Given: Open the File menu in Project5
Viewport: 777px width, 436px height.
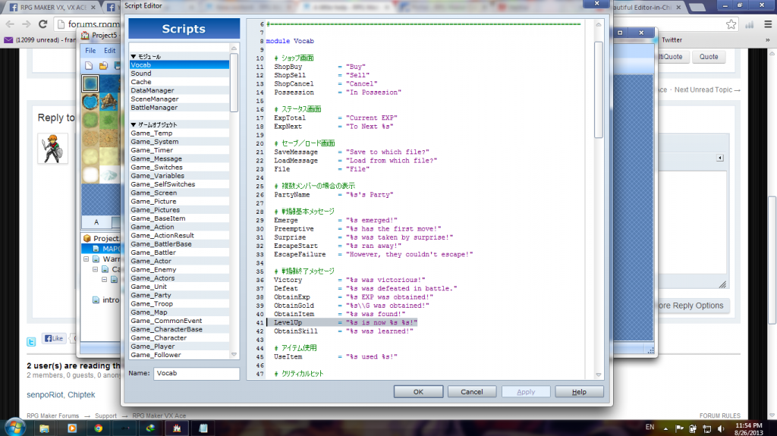Looking at the screenshot, I should (90, 51).
